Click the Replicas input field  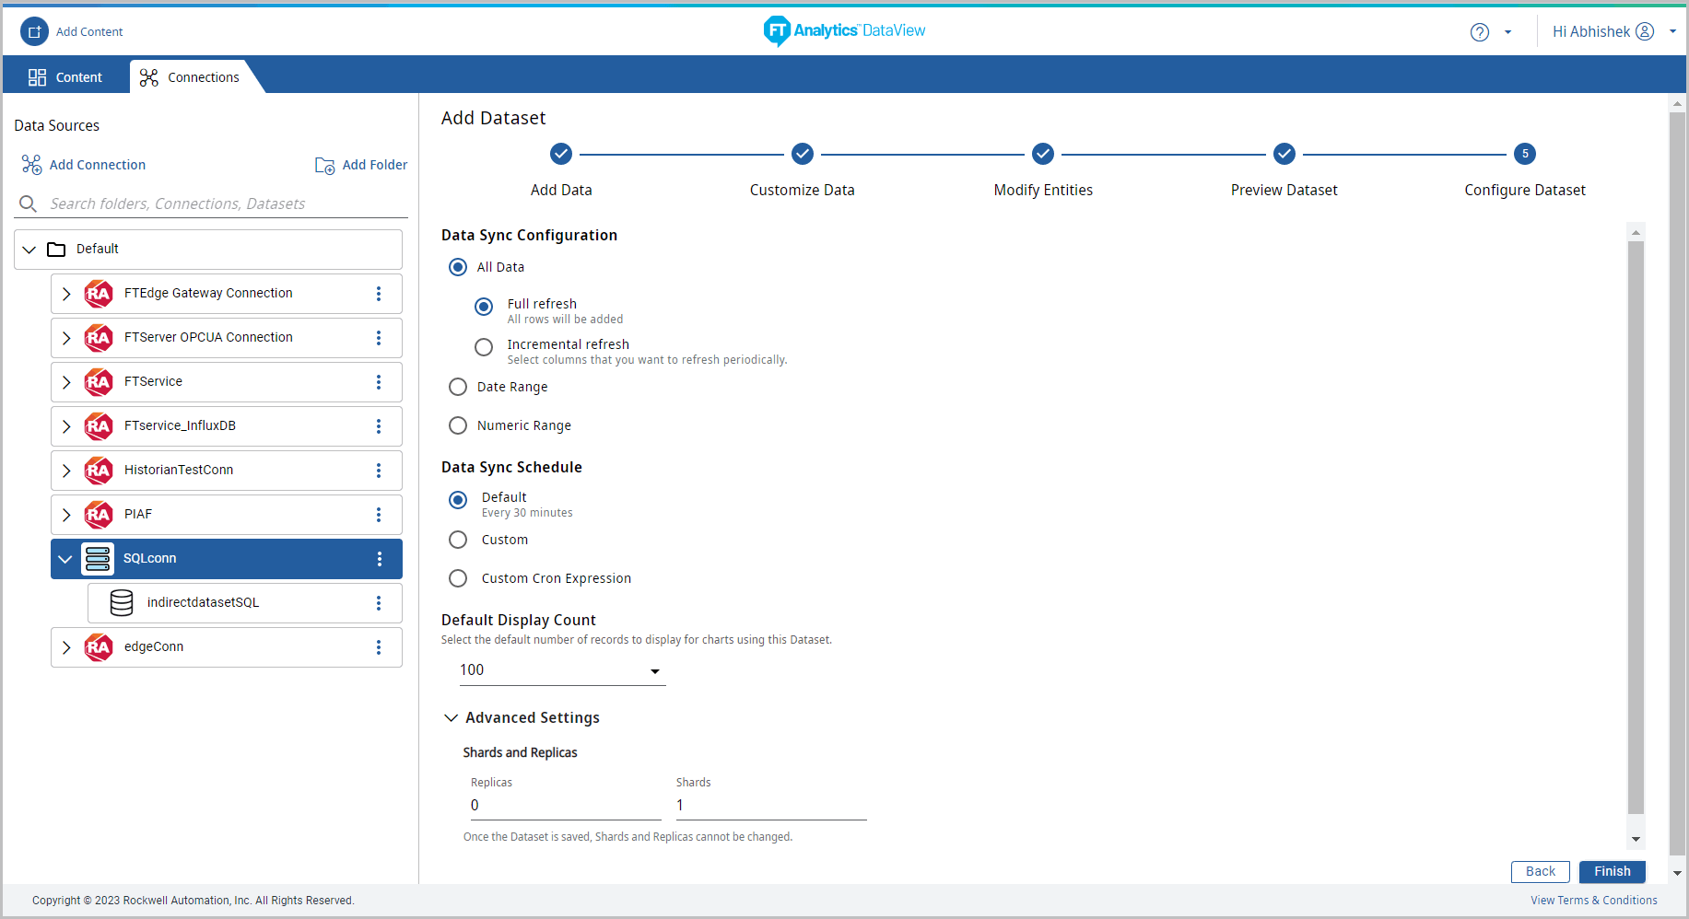click(x=565, y=806)
